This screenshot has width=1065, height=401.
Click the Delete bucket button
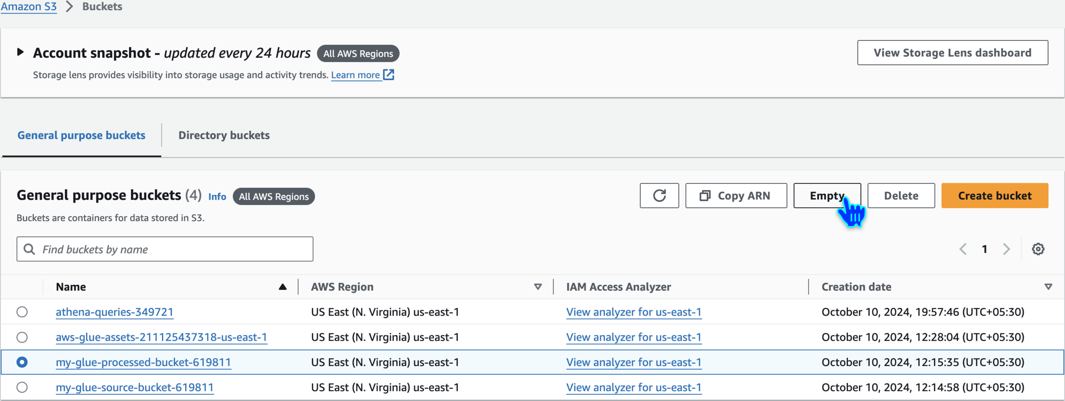901,196
